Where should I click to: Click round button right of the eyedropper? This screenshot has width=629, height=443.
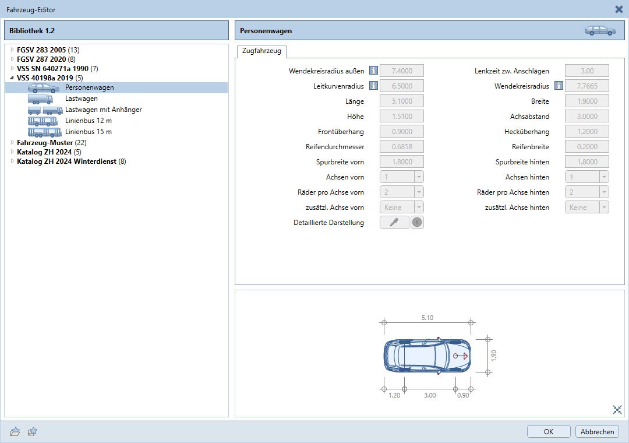417,223
